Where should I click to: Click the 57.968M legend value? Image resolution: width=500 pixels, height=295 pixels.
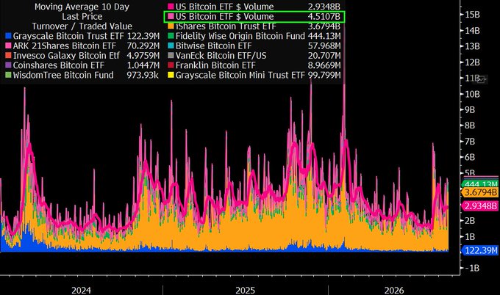coord(324,45)
